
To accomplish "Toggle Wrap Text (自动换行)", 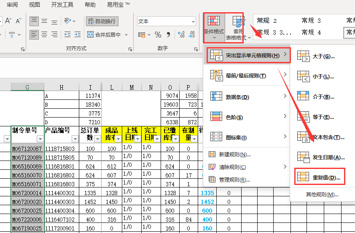I will pos(102,21).
